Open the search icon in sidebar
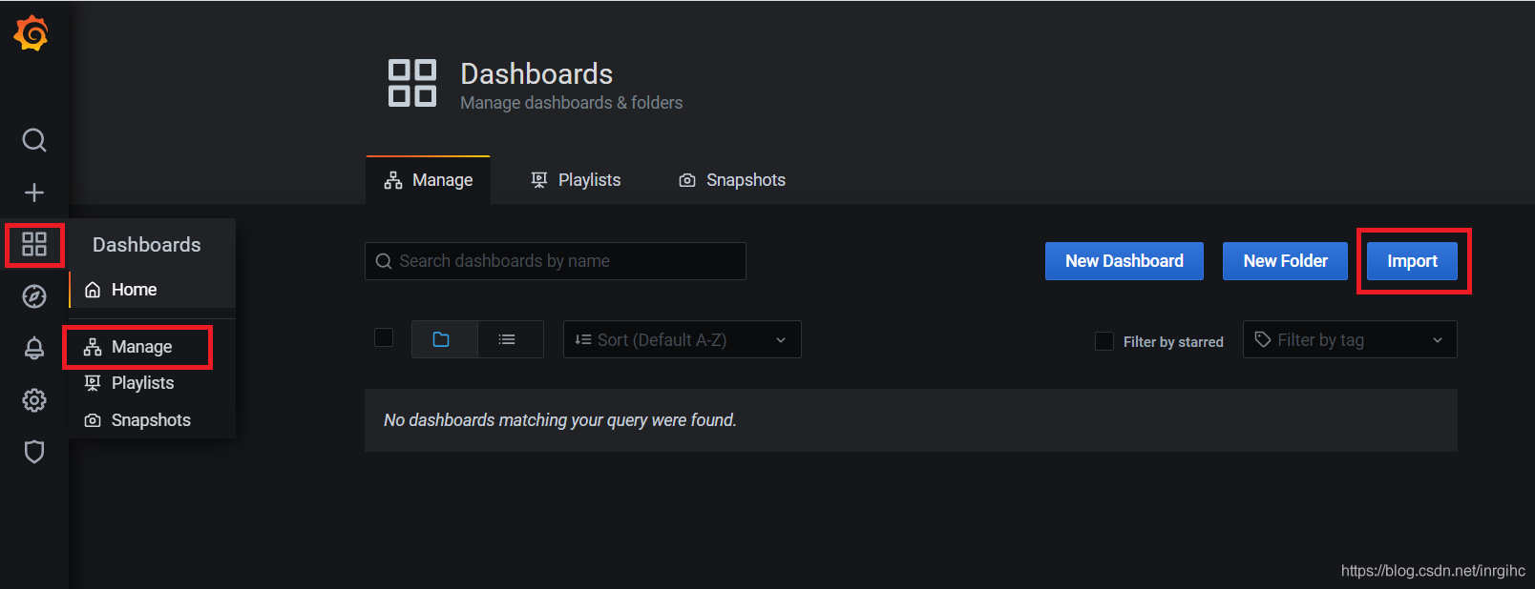The image size is (1535, 589). [34, 140]
